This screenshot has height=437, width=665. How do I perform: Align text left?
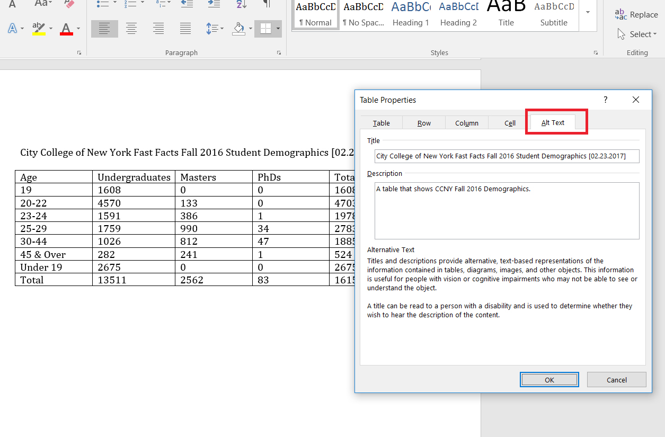click(104, 29)
